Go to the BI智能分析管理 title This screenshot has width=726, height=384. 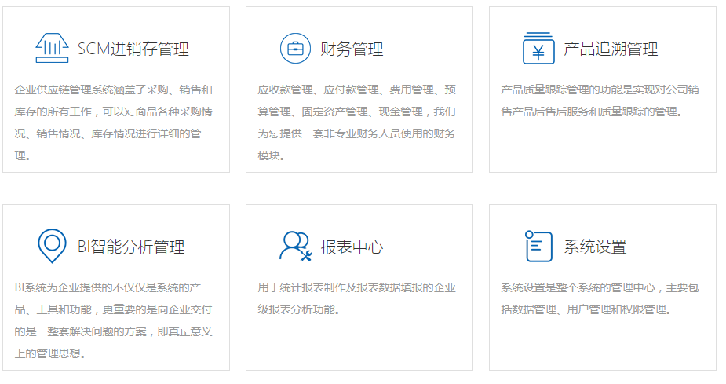[x=131, y=247]
